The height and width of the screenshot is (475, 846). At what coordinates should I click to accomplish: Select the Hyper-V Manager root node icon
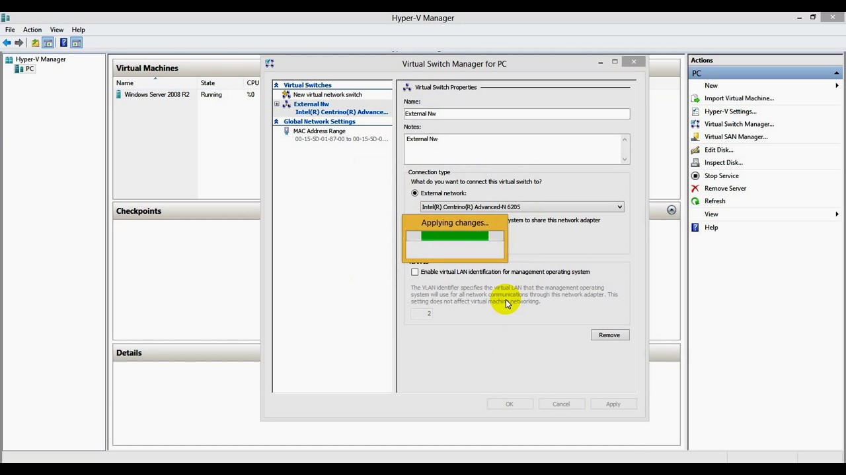(9, 59)
